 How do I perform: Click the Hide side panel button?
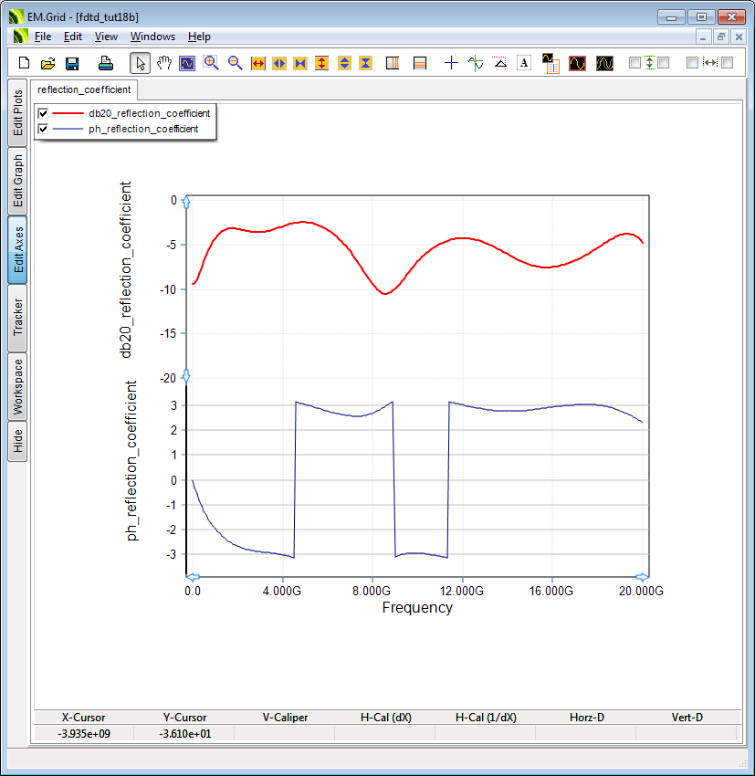click(18, 442)
